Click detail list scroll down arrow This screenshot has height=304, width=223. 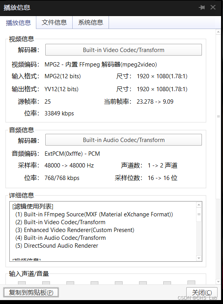click(x=199, y=258)
